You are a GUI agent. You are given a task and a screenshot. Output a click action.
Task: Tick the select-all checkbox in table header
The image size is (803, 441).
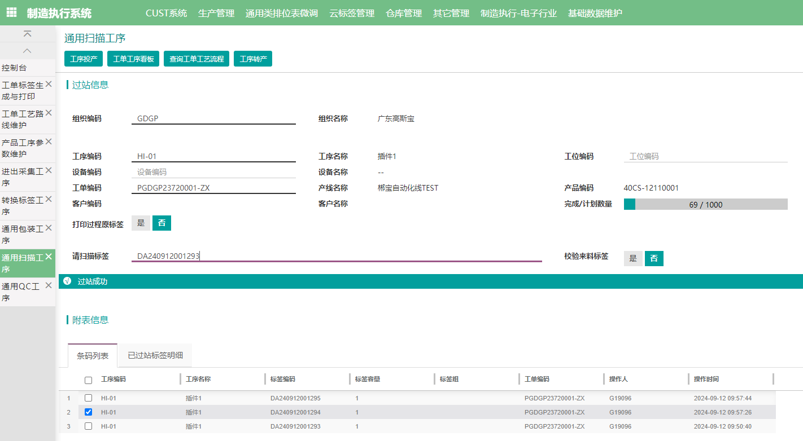tap(88, 380)
